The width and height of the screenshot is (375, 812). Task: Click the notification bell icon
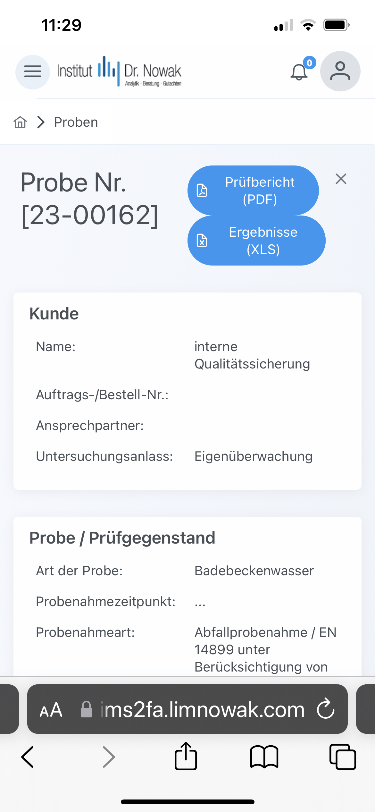(299, 72)
